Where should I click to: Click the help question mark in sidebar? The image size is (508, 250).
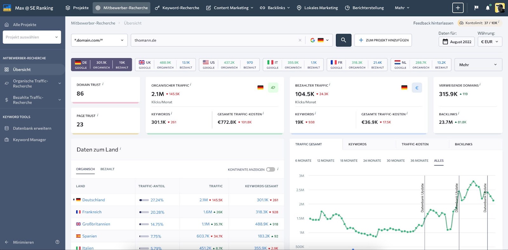(x=57, y=242)
